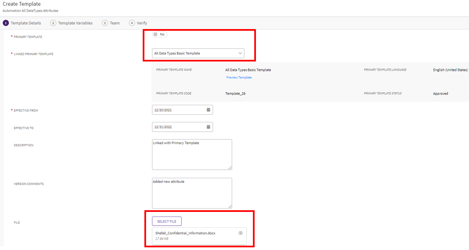The height and width of the screenshot is (250, 469).
Task: Click the Select File button
Action: tap(166, 221)
